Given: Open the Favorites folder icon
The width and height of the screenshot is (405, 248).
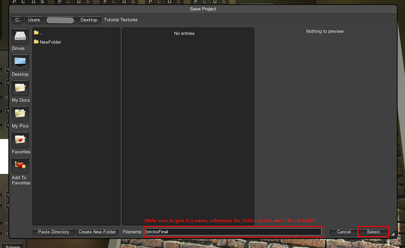Looking at the screenshot, I should [x=20, y=139].
